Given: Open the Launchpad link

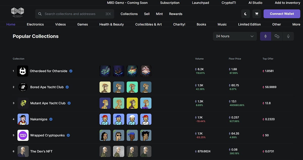Looking at the screenshot, I should [x=200, y=3].
